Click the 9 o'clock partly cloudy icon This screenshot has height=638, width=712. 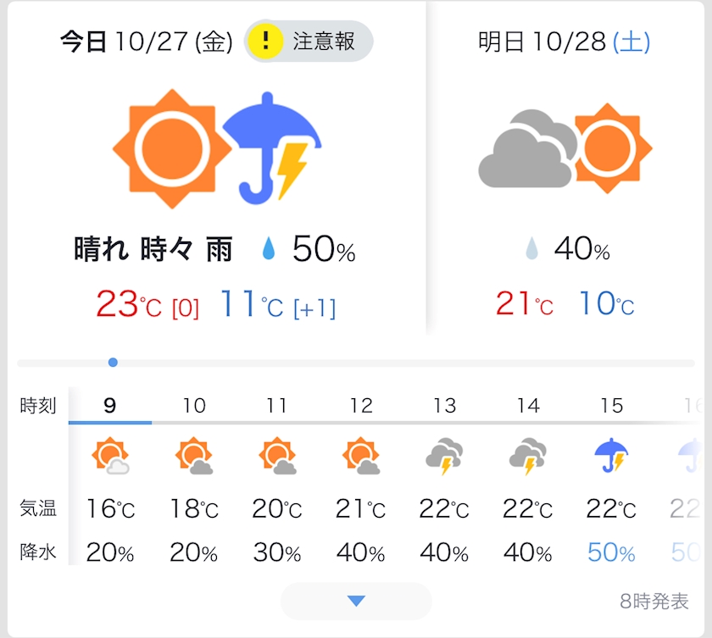click(110, 456)
